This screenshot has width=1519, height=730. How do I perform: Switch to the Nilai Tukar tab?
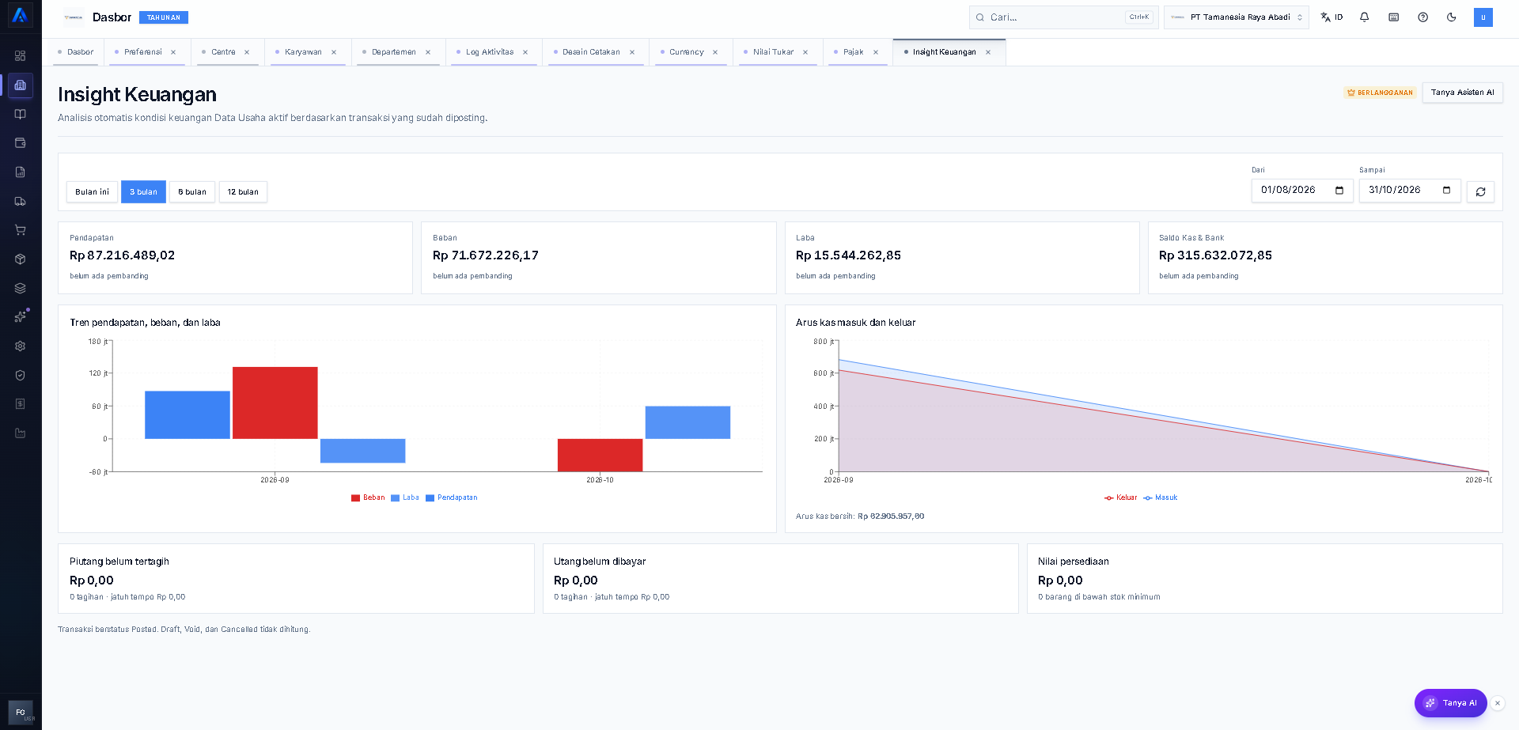(773, 52)
